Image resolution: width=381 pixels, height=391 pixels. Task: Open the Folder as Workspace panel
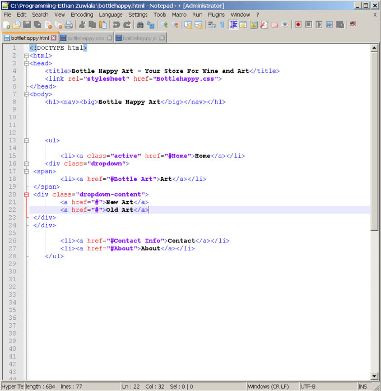pyautogui.click(x=275, y=25)
